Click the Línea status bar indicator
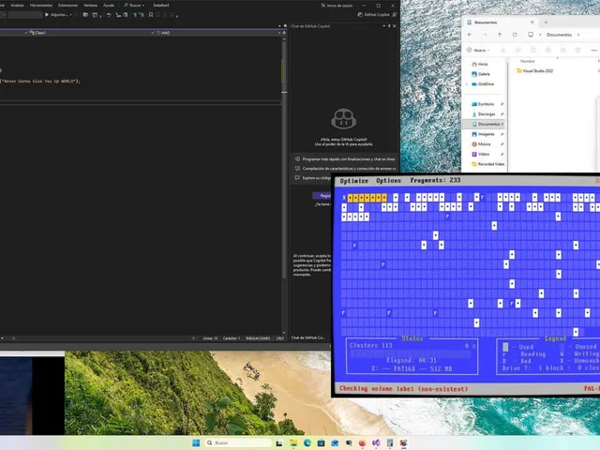 pyautogui.click(x=210, y=338)
